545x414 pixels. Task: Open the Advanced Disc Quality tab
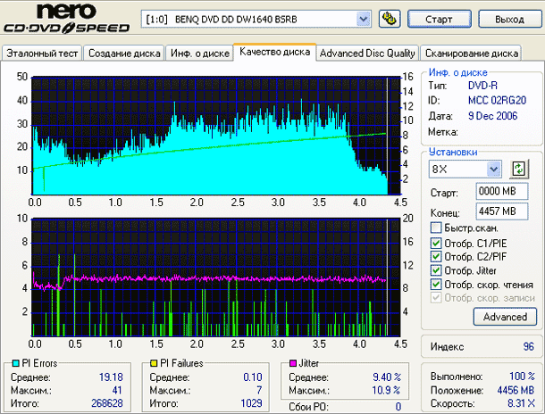pos(367,54)
